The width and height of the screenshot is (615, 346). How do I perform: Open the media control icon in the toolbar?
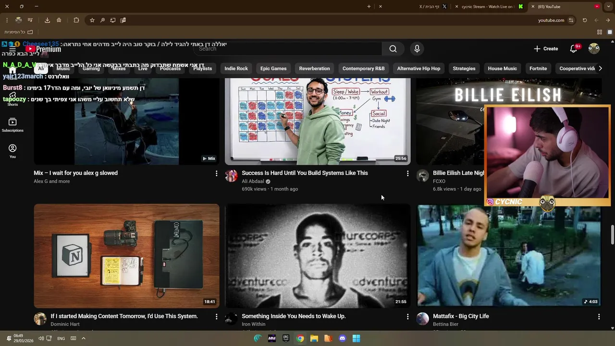(30, 20)
